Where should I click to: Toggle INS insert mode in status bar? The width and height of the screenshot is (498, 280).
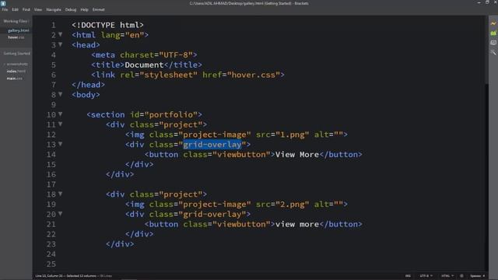[408, 276]
